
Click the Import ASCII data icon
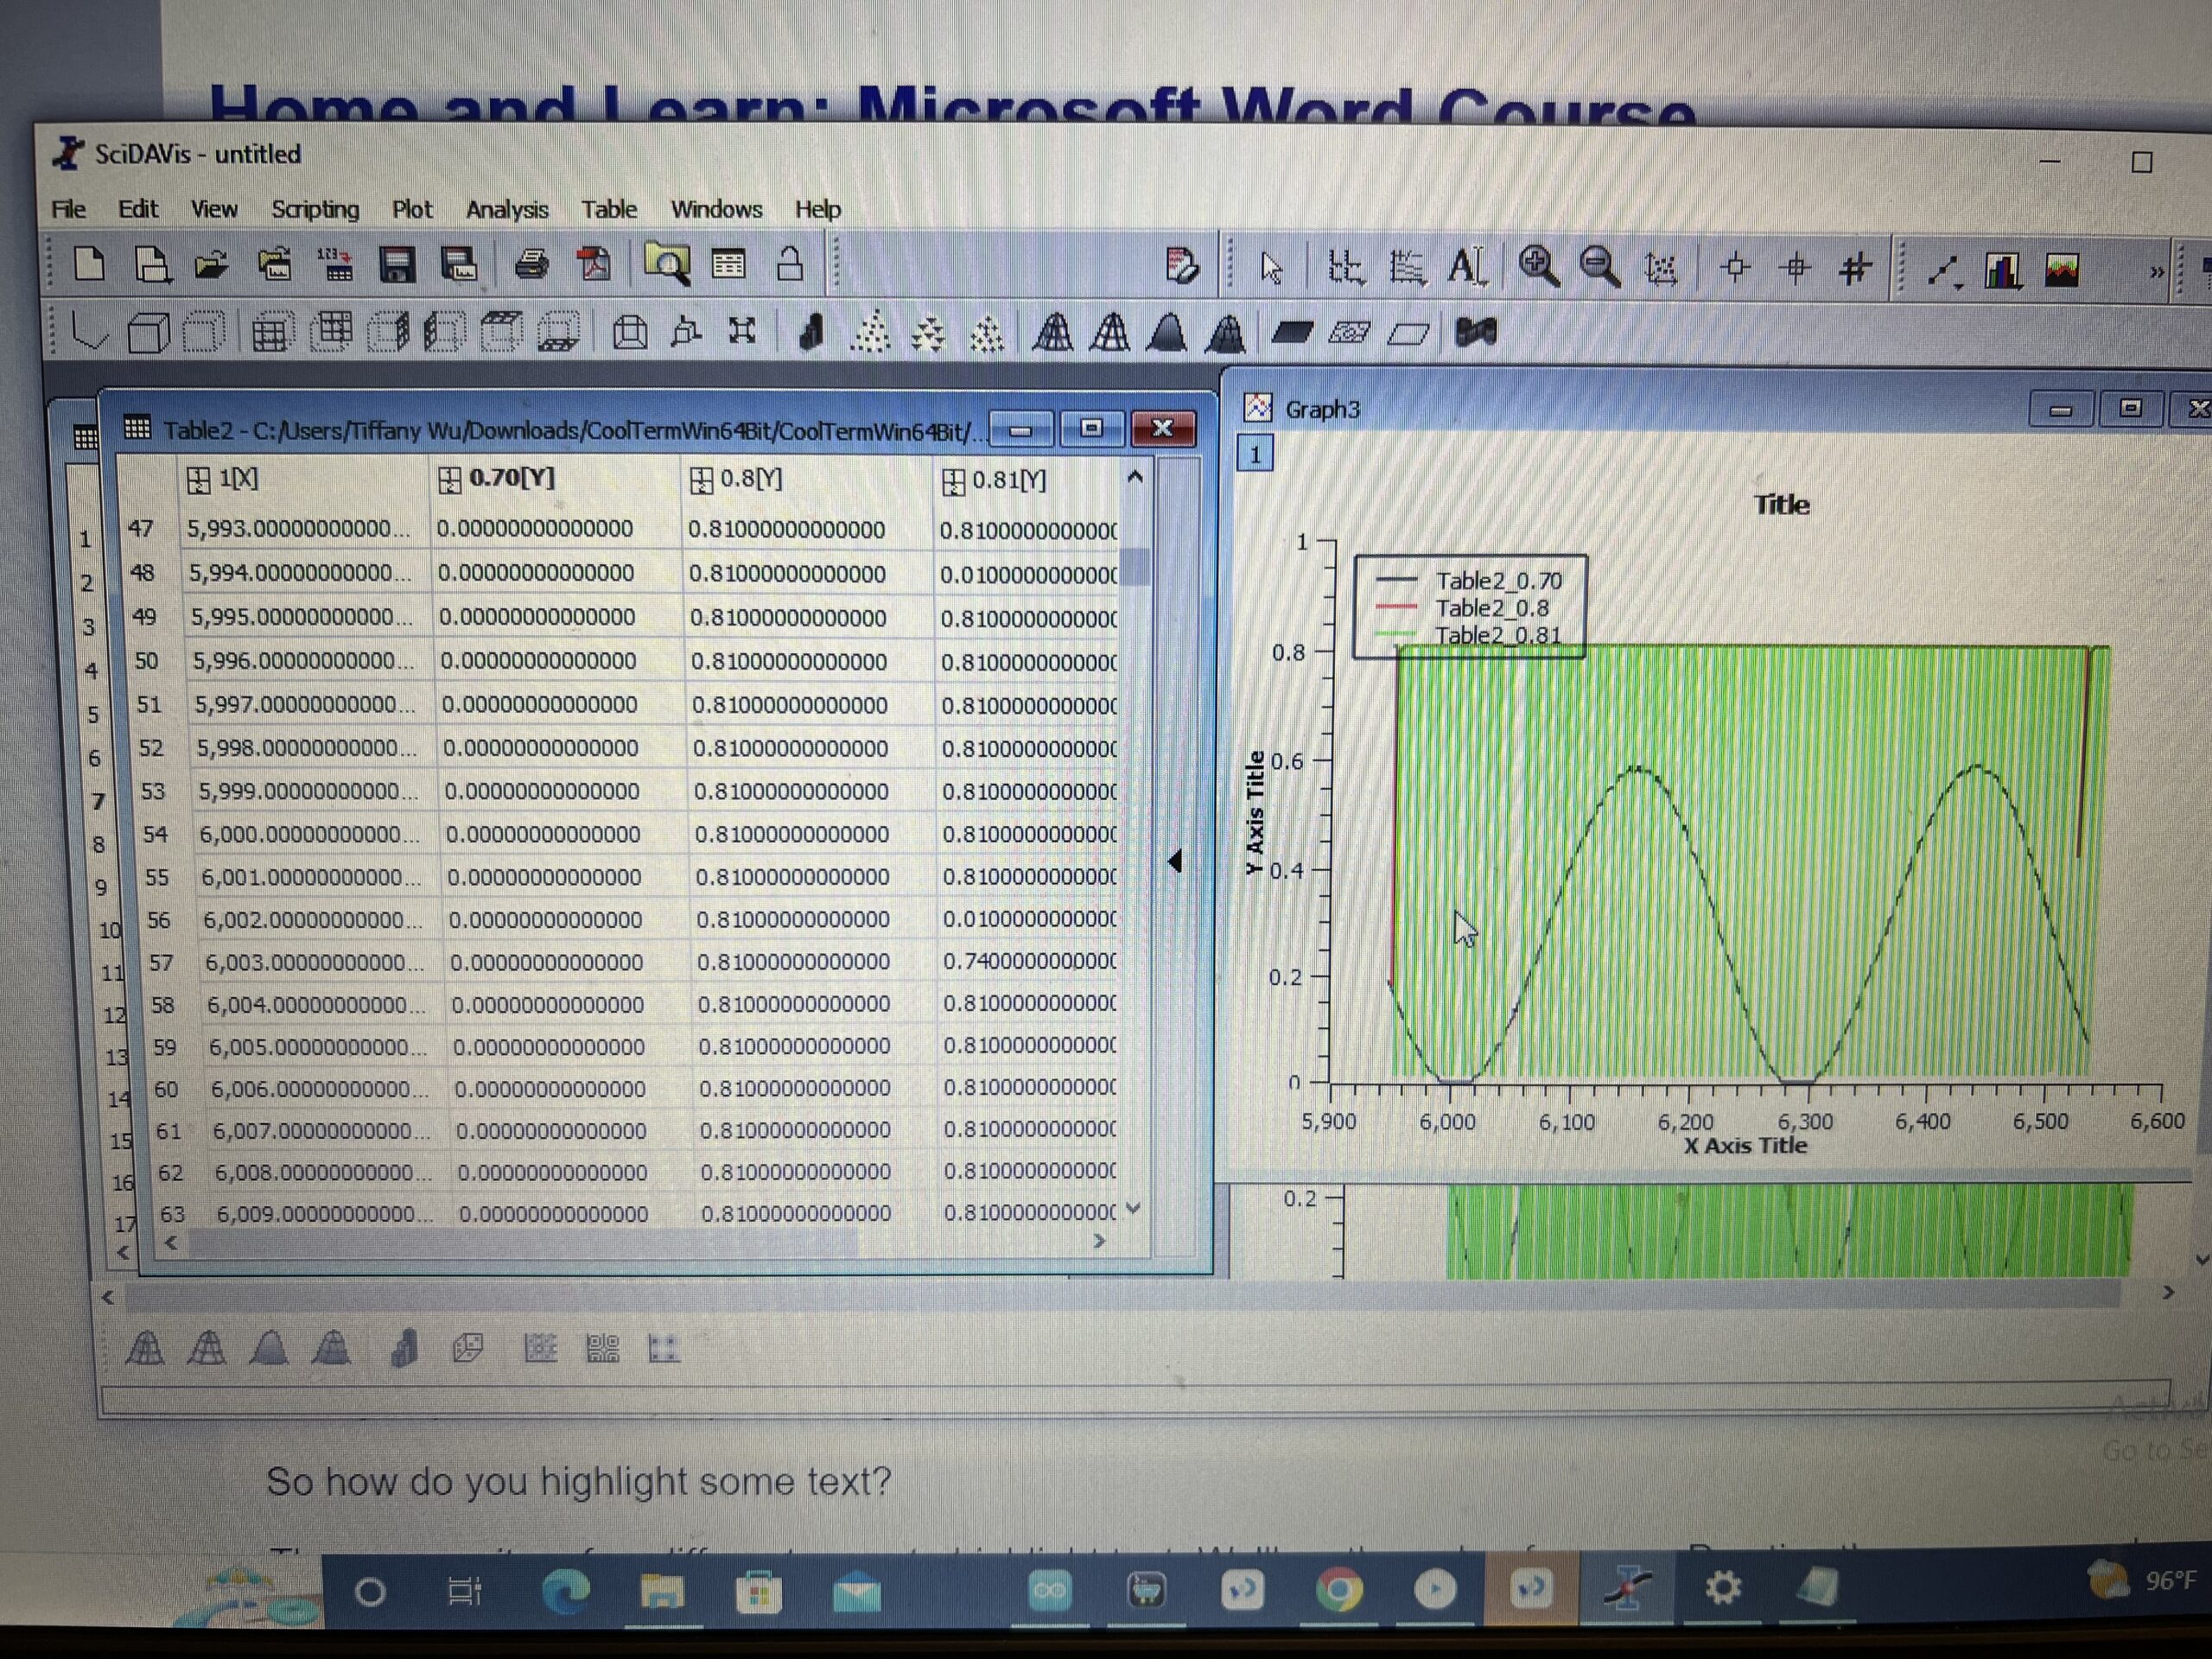[335, 265]
